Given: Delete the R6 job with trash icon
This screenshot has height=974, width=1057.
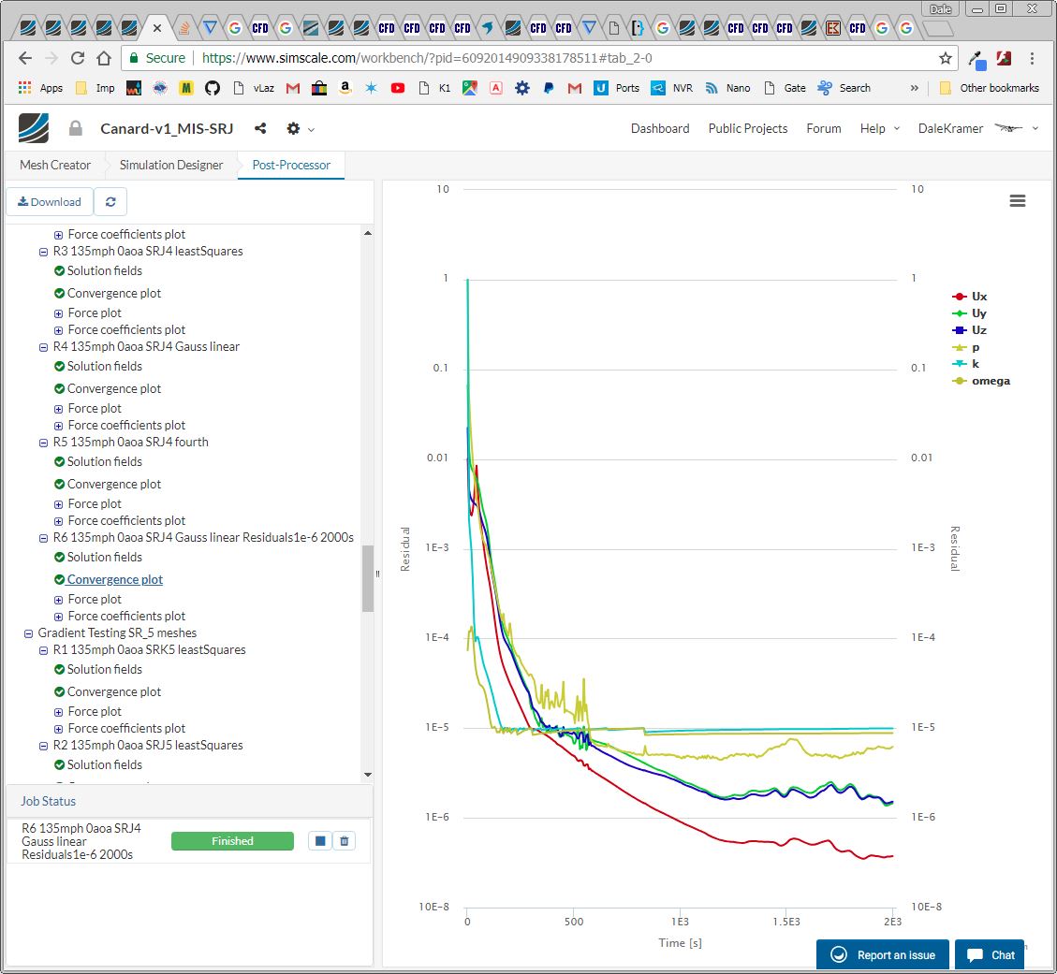Looking at the screenshot, I should 345,841.
